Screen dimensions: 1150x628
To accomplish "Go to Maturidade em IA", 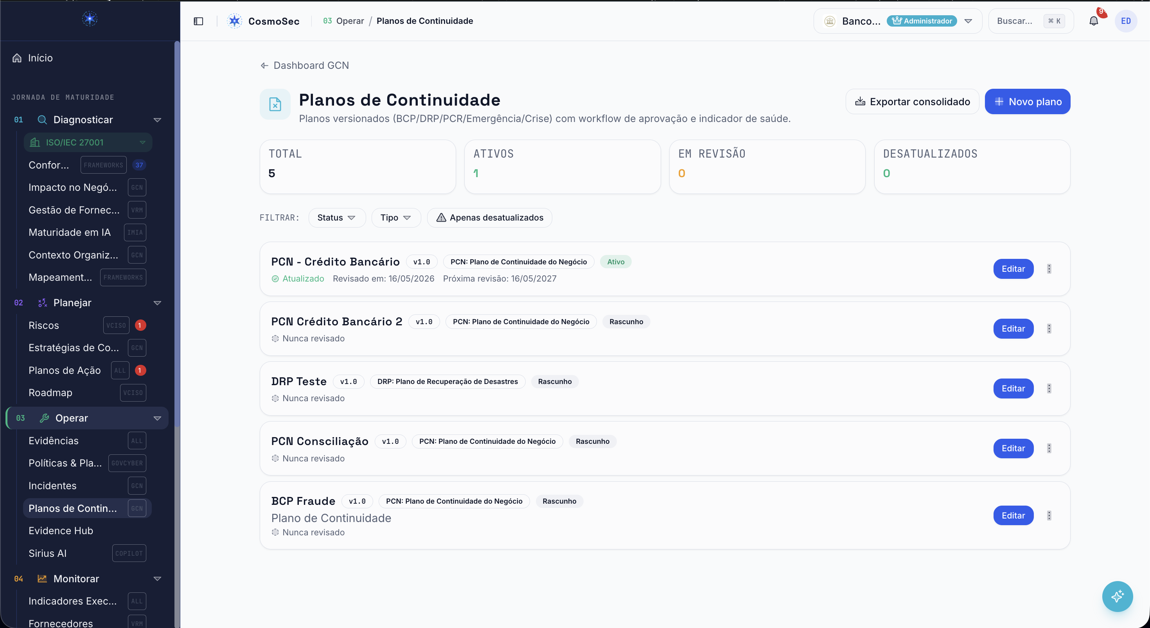I will coord(87,233).
